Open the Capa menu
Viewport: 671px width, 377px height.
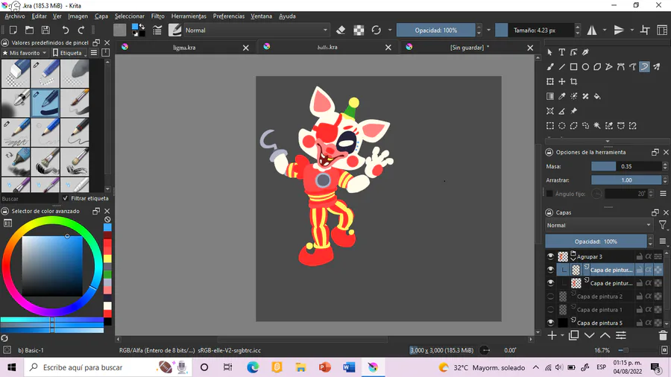101,16
